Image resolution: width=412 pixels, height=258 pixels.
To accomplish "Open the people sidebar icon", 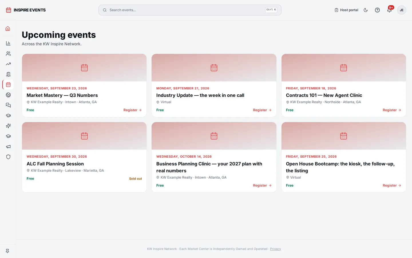I will [x=8, y=54].
